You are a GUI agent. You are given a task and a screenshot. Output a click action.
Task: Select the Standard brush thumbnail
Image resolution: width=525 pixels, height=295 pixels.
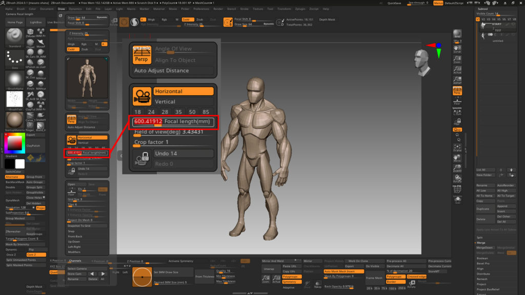click(14, 37)
